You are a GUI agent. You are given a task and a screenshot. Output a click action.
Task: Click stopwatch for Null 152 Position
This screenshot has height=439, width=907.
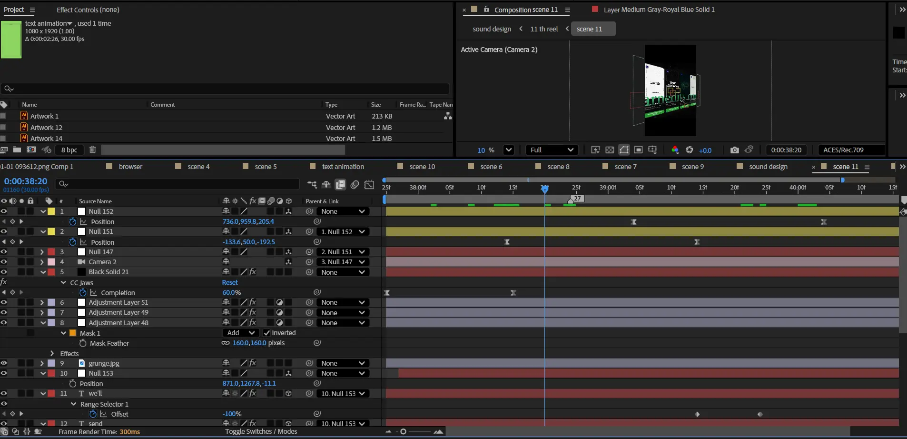pos(73,221)
